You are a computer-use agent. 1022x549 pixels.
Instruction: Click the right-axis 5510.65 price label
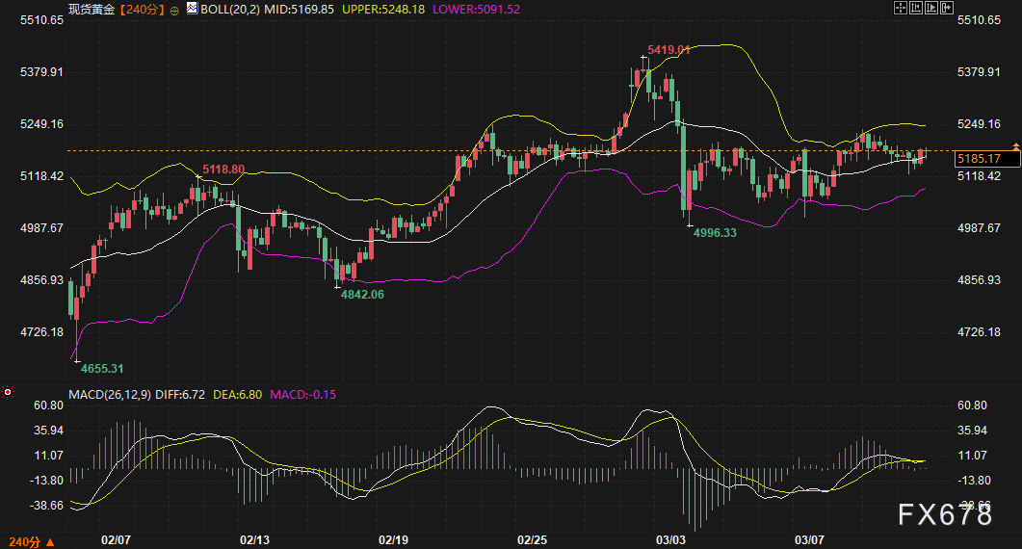(x=979, y=20)
